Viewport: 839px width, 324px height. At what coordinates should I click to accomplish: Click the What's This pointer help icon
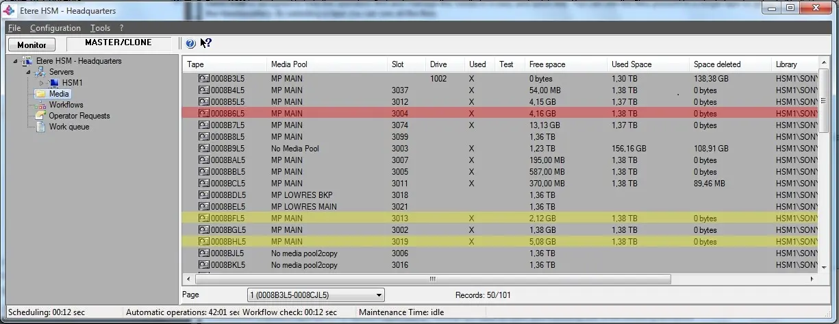coord(205,44)
